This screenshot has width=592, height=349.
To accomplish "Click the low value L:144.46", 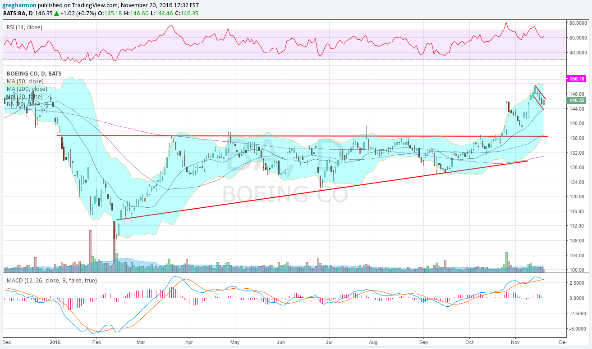I will (x=162, y=13).
